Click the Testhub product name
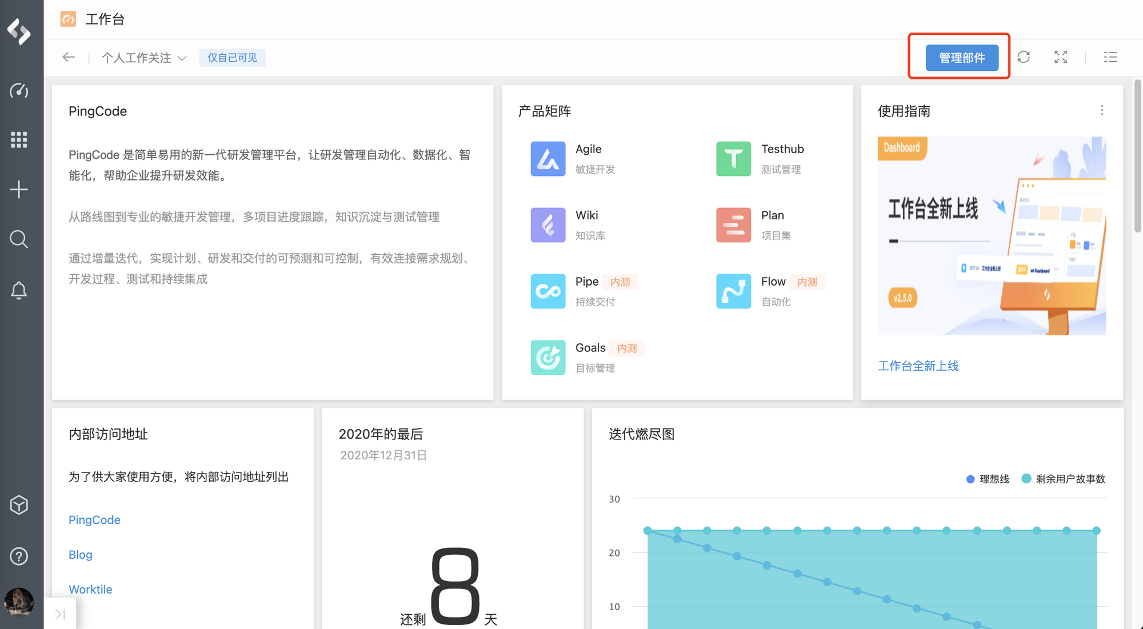Viewport: 1143px width, 629px height. [782, 149]
